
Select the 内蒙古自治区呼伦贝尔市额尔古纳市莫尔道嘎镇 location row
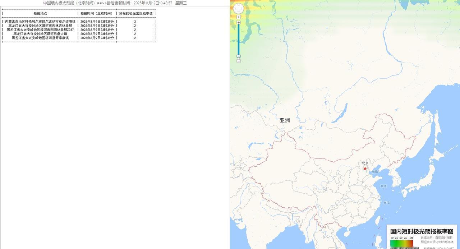[40, 22]
